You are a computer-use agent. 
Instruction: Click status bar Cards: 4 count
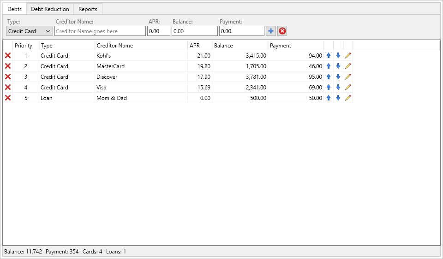(92, 251)
